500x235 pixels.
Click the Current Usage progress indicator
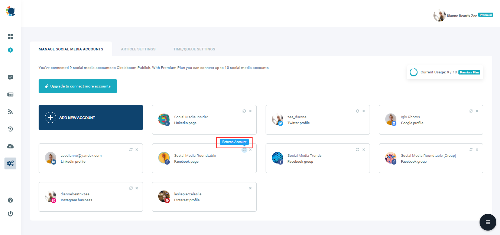413,72
